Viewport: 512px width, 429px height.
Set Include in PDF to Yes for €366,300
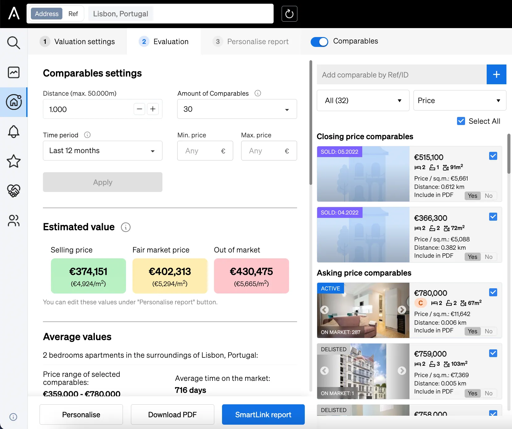click(472, 257)
